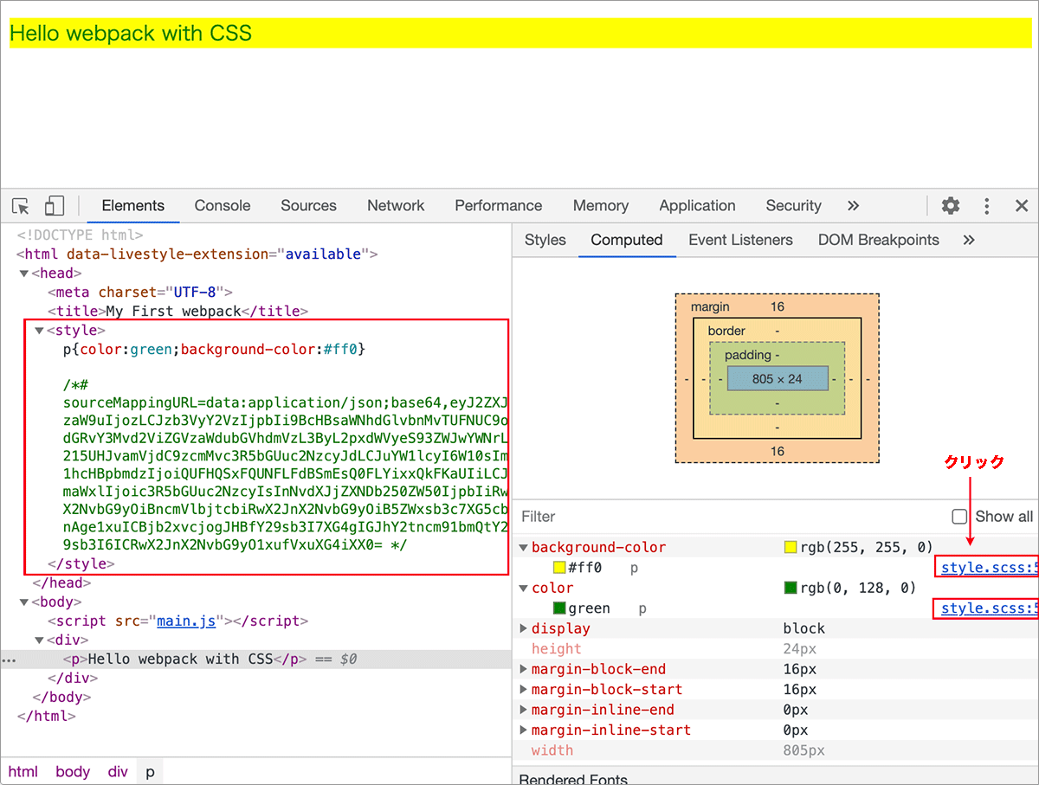Image resolution: width=1039 pixels, height=785 pixels.
Task: Open the Application tab
Action: (697, 206)
